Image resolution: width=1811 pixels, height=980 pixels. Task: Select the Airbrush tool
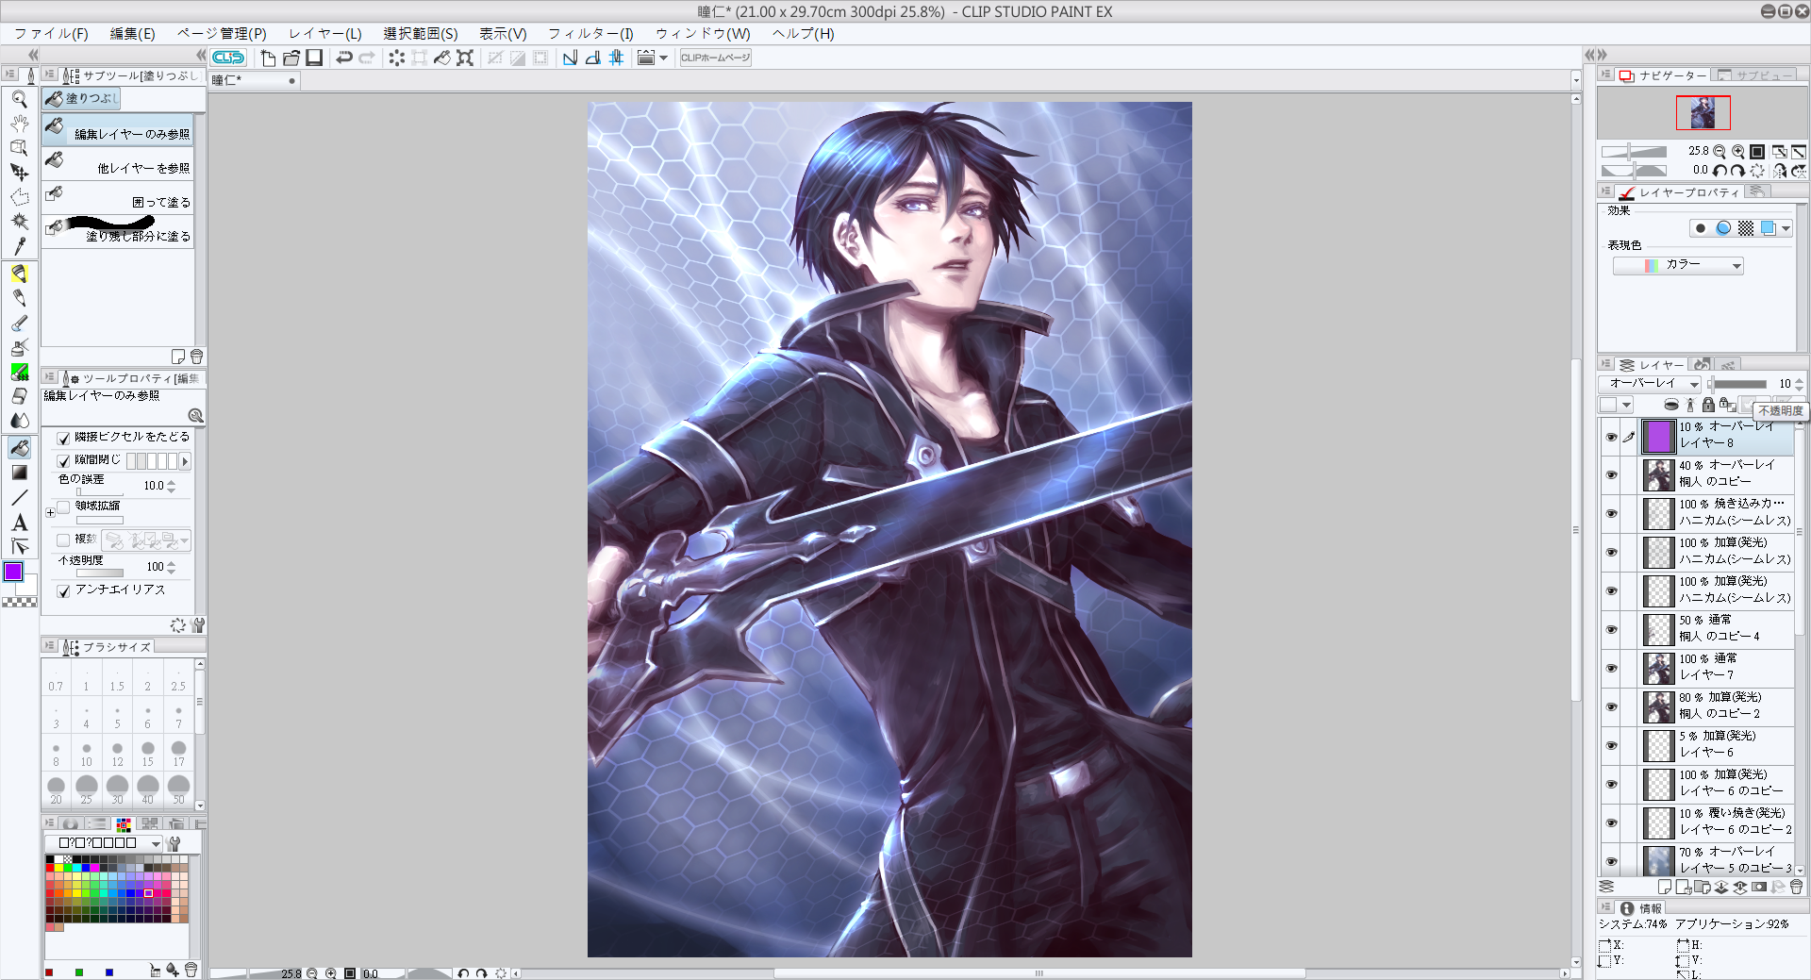click(19, 347)
